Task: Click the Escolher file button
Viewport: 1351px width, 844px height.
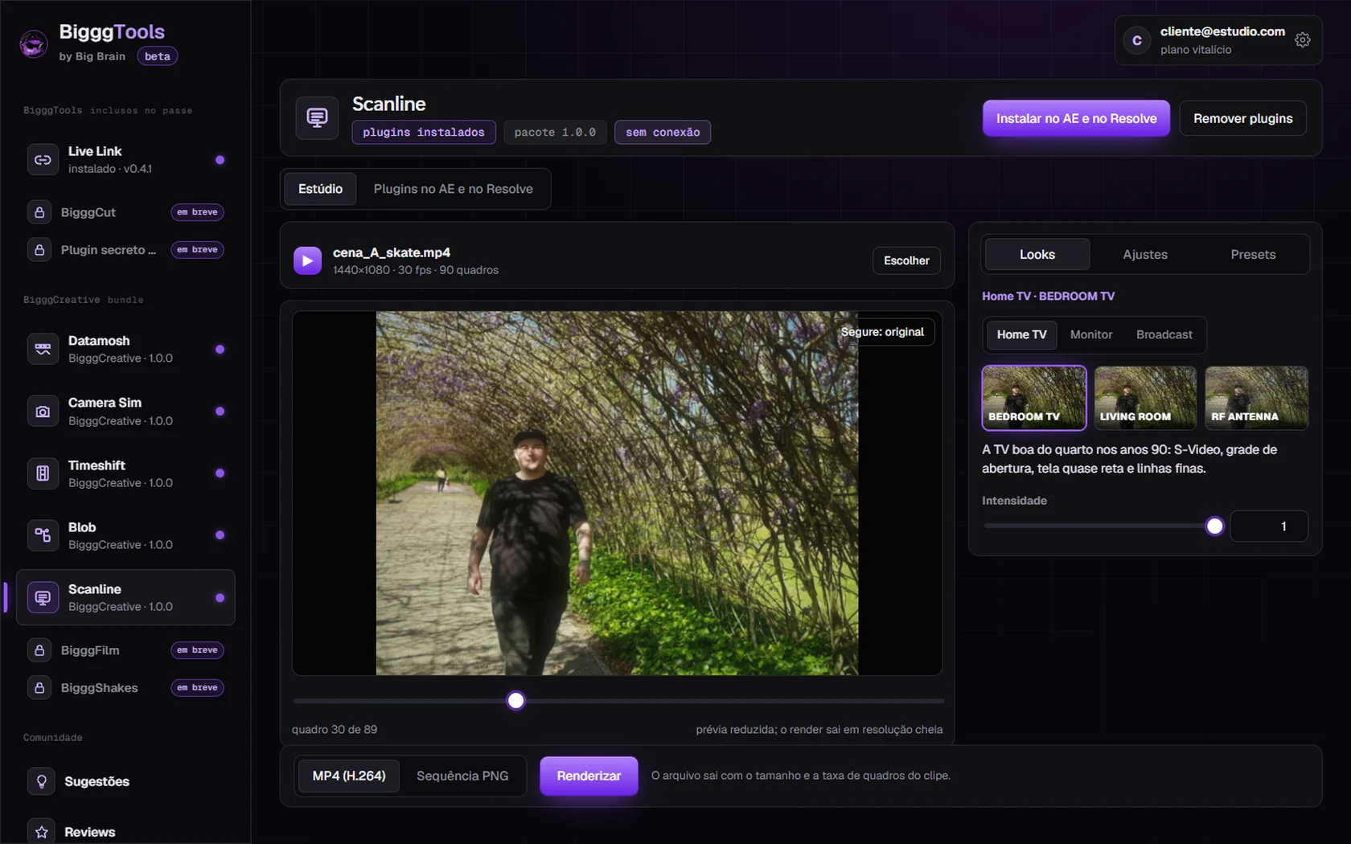Action: pos(906,260)
